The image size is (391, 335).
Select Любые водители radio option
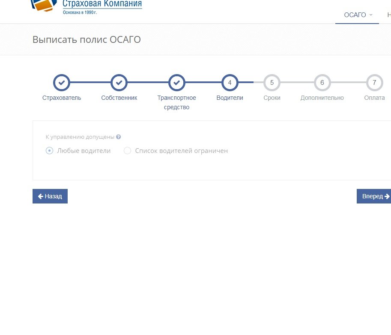click(49, 151)
